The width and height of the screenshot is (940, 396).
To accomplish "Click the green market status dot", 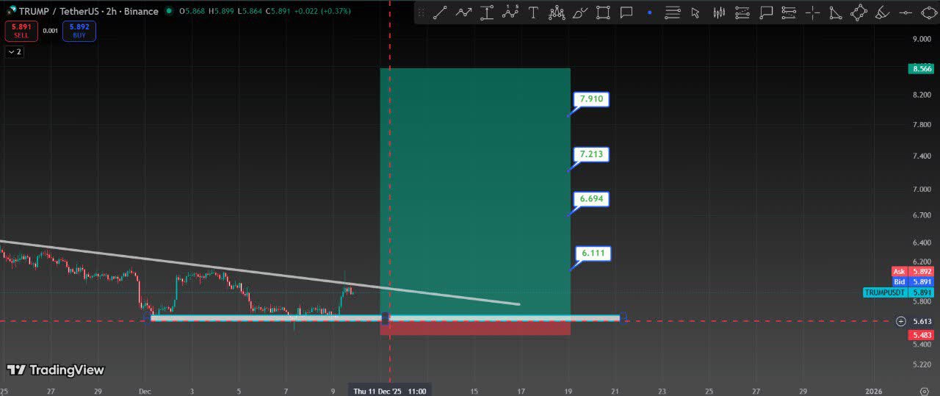I will point(170,11).
